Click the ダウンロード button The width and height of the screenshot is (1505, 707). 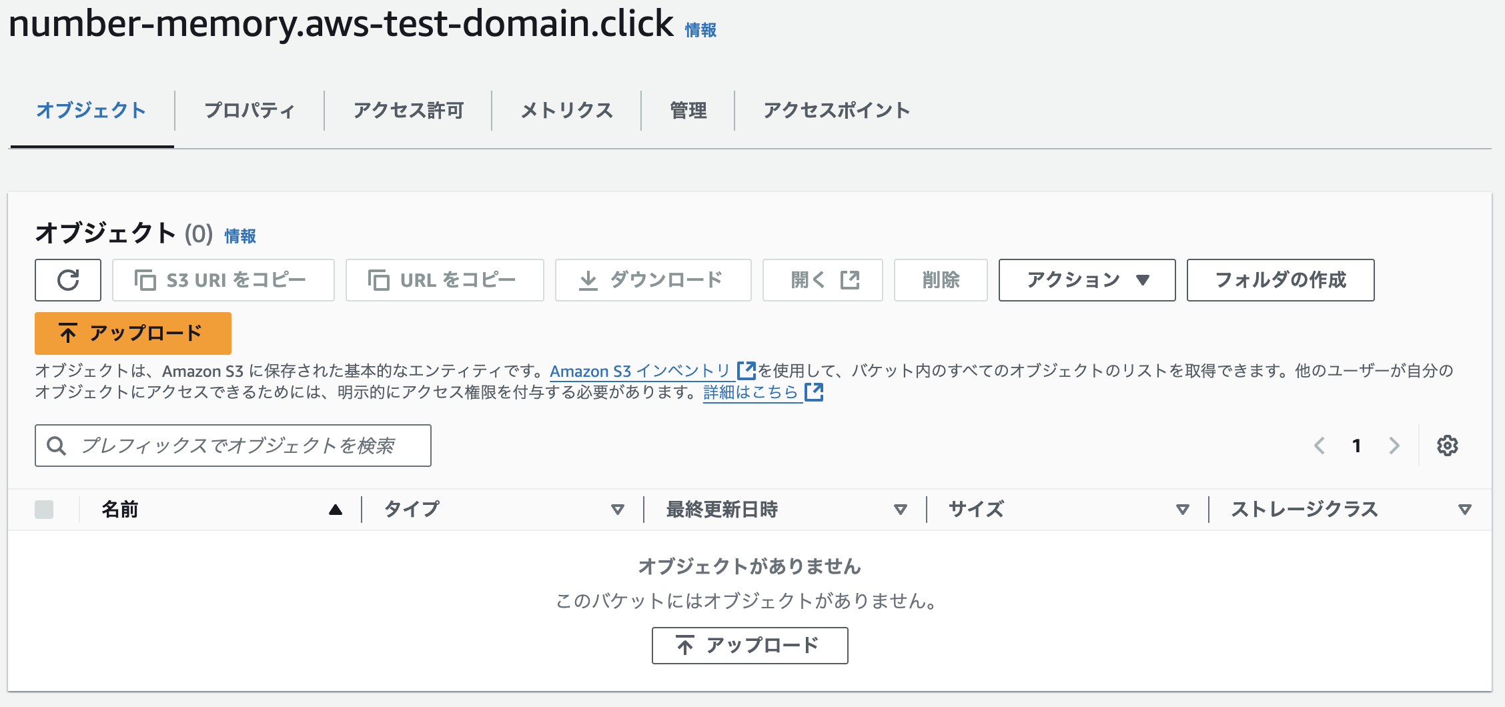(x=653, y=280)
